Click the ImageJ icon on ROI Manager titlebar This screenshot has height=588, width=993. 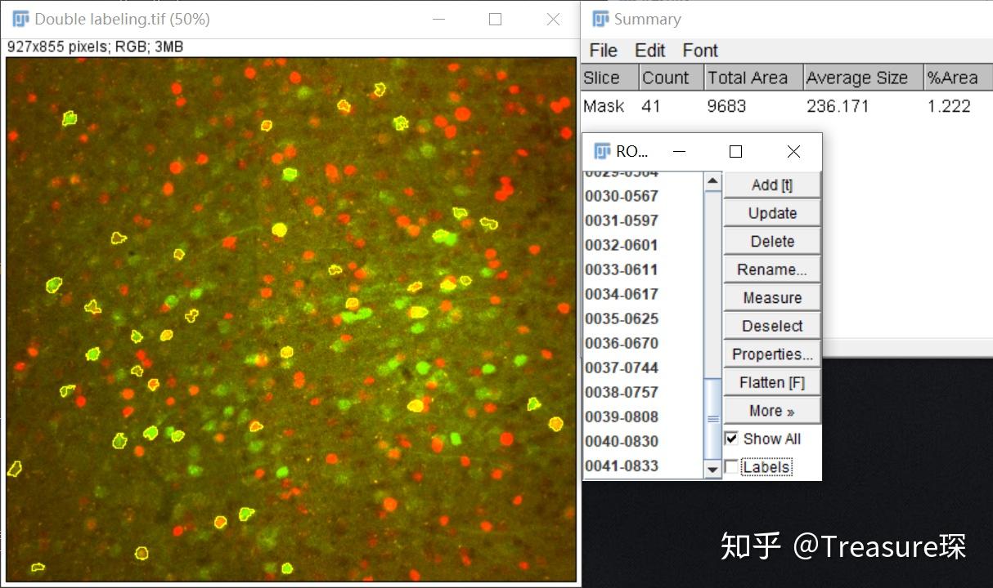pos(601,151)
